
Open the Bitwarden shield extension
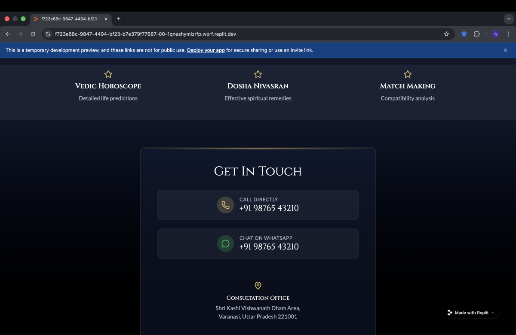tap(464, 34)
